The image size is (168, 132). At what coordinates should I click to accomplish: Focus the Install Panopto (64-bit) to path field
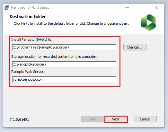64,47
